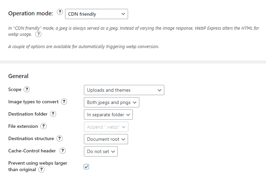Open Image types to convert help icon
266x180 pixels.
(64, 102)
